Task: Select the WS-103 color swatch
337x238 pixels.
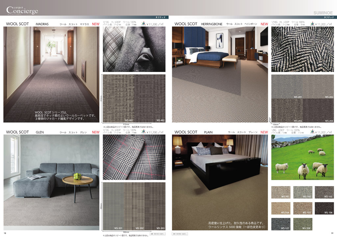Action: point(324,192)
